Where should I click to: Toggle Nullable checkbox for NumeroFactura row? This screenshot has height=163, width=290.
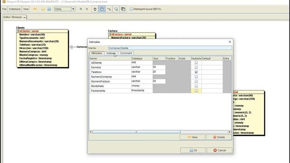click(196, 81)
